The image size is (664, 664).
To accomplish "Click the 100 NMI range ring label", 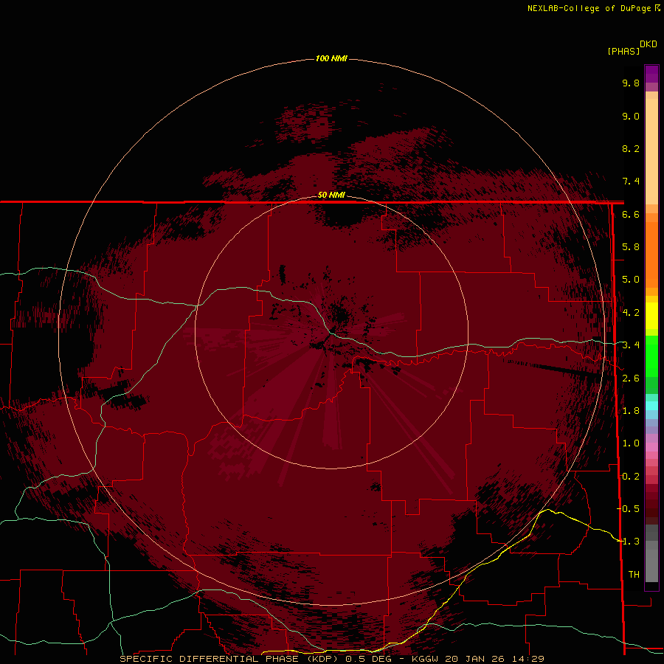I will (x=331, y=58).
